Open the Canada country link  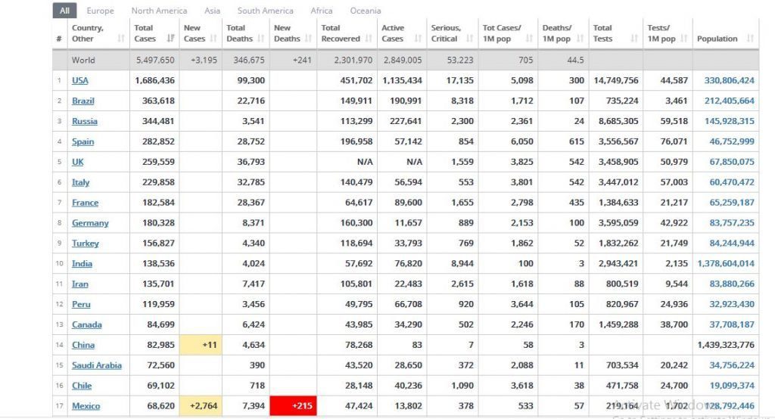[x=87, y=324]
